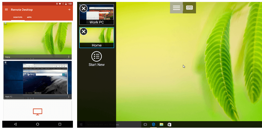Tap the Android back button
This screenshot has width=262, height=129.
[x=15, y=124]
